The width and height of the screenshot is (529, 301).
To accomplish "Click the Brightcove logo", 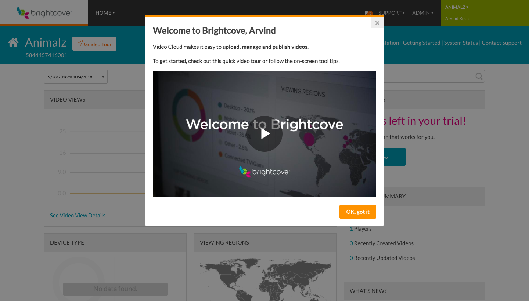I will coord(44,12).
